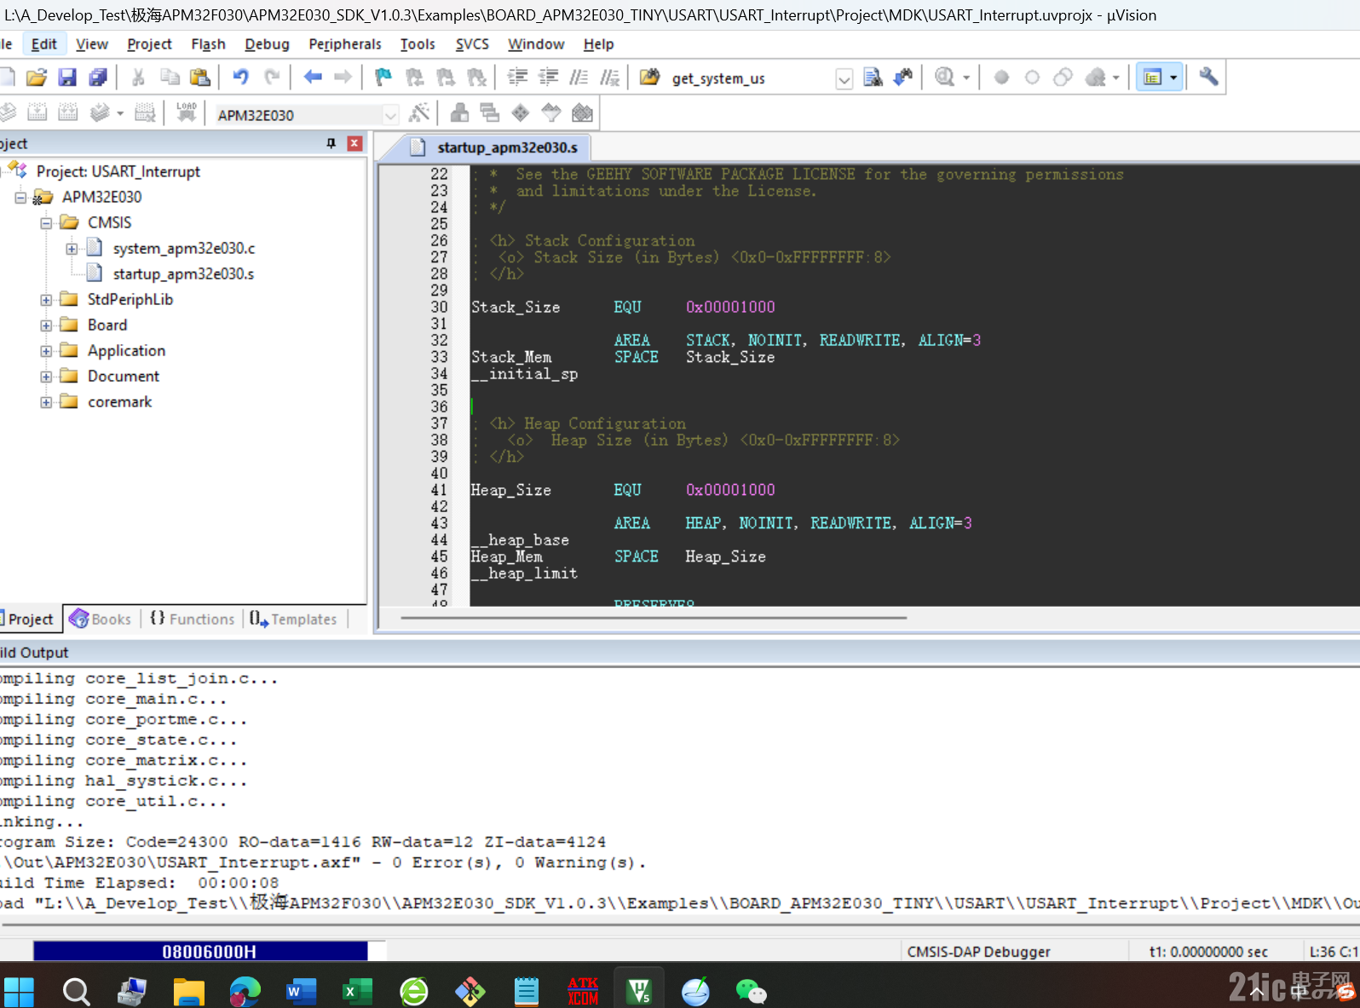Rebuild all target files icon
Viewport: 1360px width, 1008px height.
click(x=67, y=112)
